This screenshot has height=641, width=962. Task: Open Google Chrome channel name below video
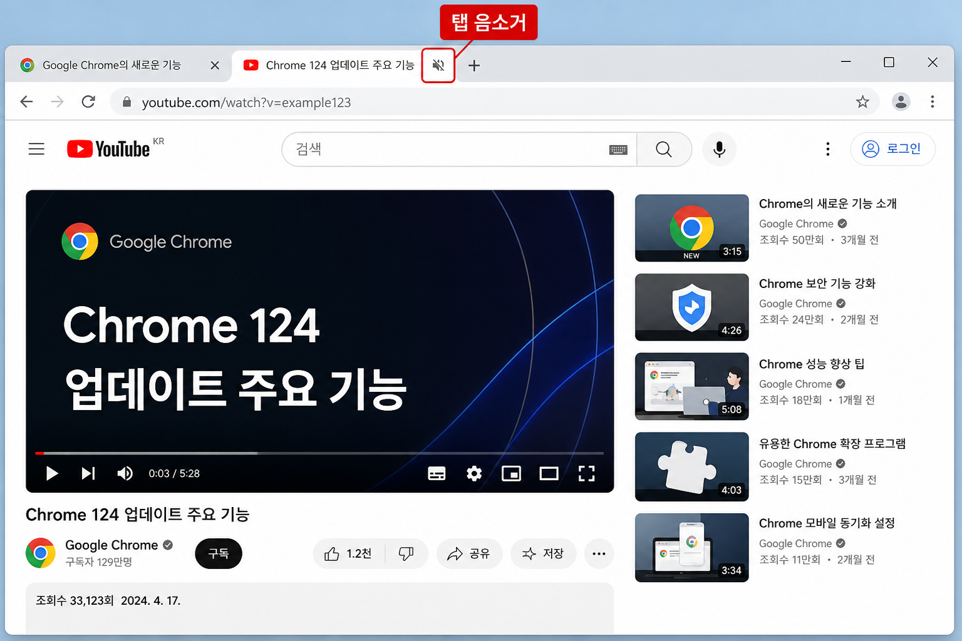pos(111,545)
